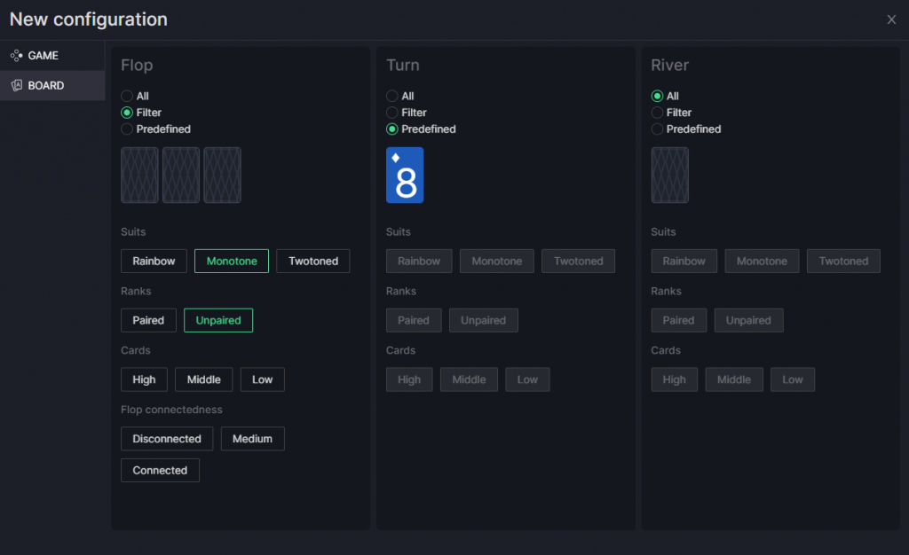Image resolution: width=909 pixels, height=555 pixels.
Task: Enable Disconnected flop connectedness
Action: point(166,438)
